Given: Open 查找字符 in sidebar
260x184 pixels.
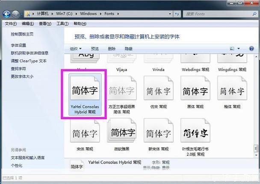Looking at the screenshot, I should tap(18, 69).
